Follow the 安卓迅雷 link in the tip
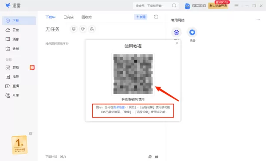Screen dimensions: 266x161 119,107
